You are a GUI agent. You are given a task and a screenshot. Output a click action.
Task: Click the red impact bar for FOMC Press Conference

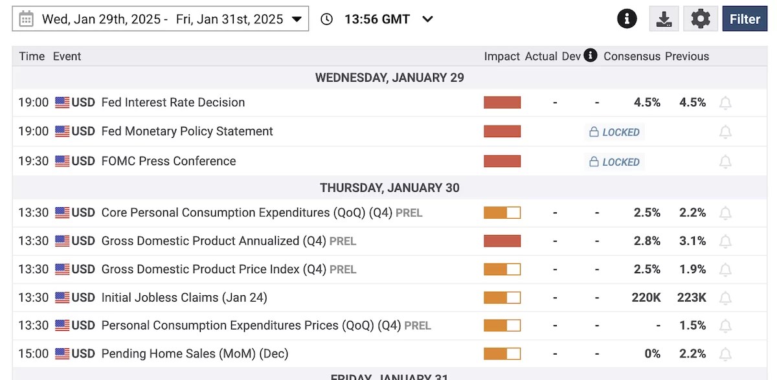(x=502, y=161)
